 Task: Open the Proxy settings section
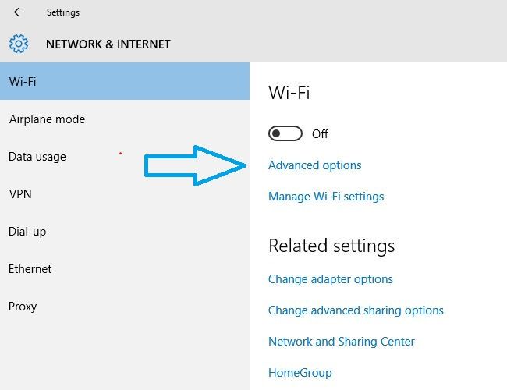coord(23,307)
